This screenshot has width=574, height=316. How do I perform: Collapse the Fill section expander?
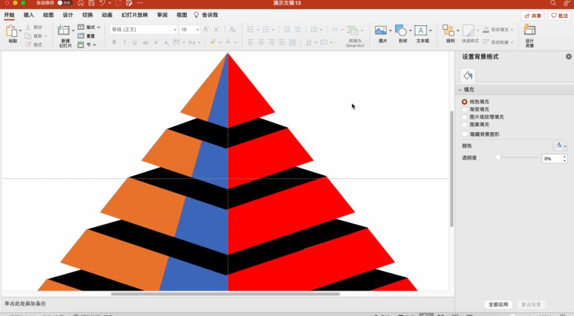[460, 90]
